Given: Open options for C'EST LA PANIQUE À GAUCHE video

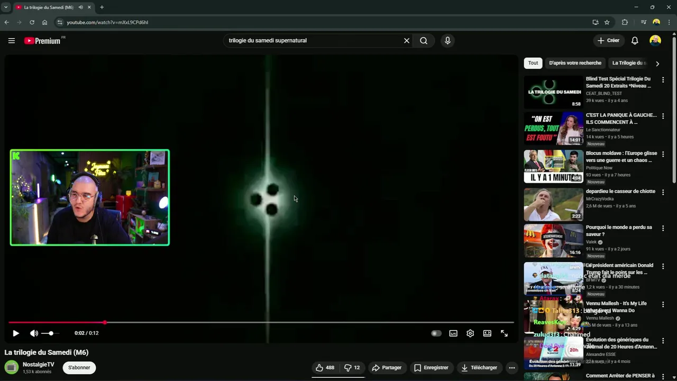Looking at the screenshot, I should tap(663, 116).
